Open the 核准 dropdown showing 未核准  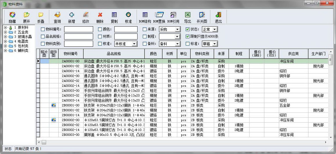pos(134,44)
